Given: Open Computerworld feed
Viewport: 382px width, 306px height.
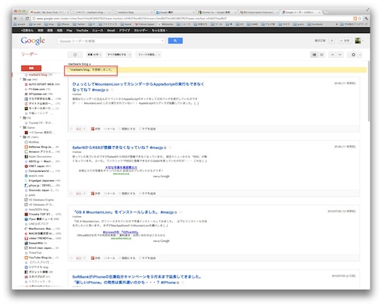Looking at the screenshot, I should pyautogui.click(x=42, y=171).
